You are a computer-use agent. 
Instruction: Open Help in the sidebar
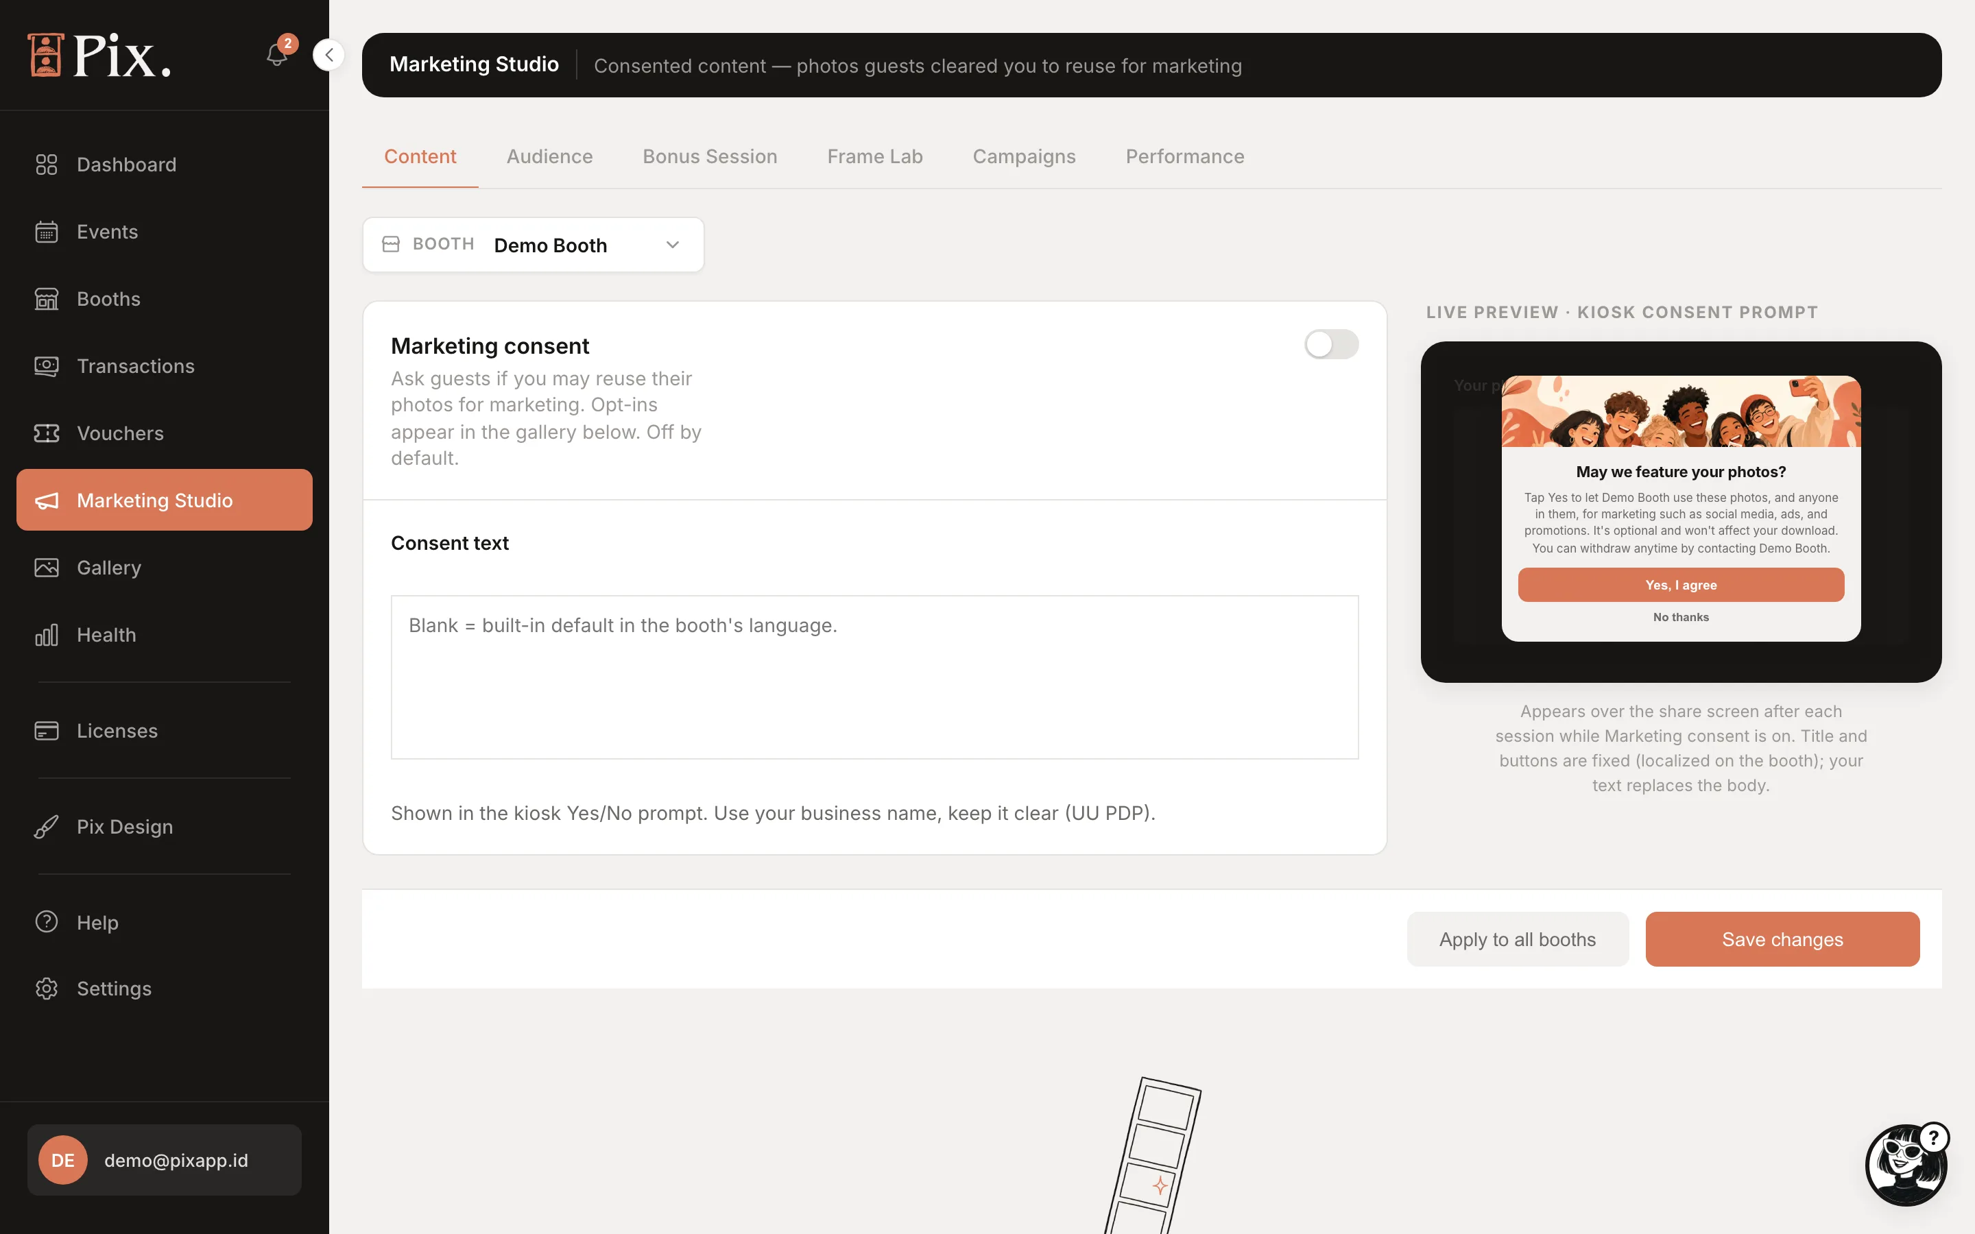[164, 921]
